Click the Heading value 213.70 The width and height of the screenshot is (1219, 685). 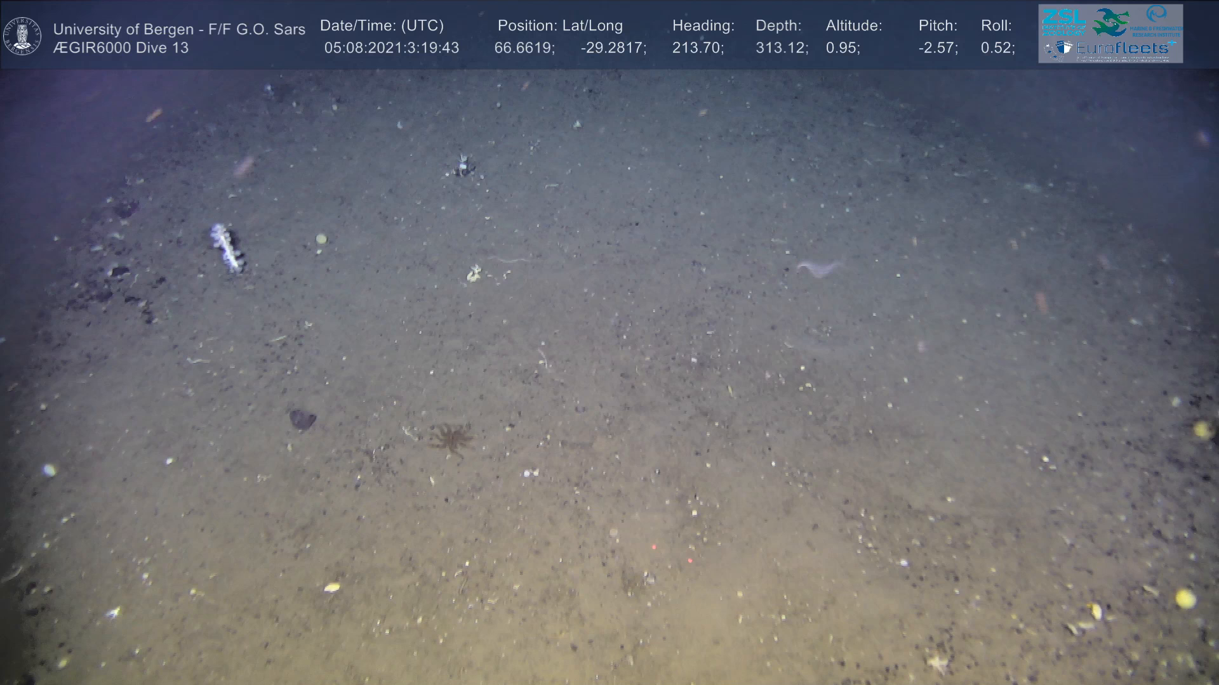click(698, 48)
